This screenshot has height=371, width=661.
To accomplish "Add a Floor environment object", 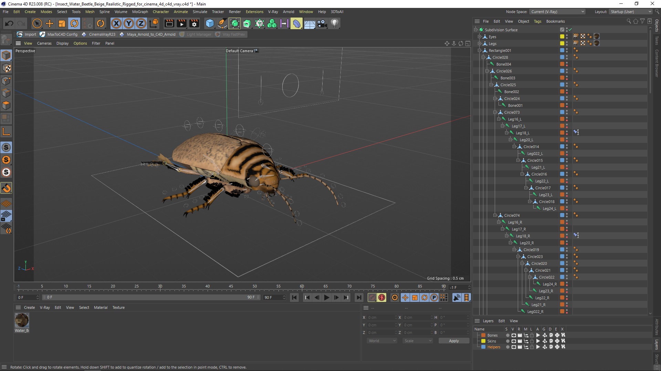I will pos(309,23).
